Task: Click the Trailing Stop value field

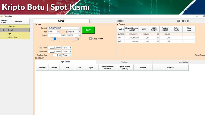Action: [57, 55]
